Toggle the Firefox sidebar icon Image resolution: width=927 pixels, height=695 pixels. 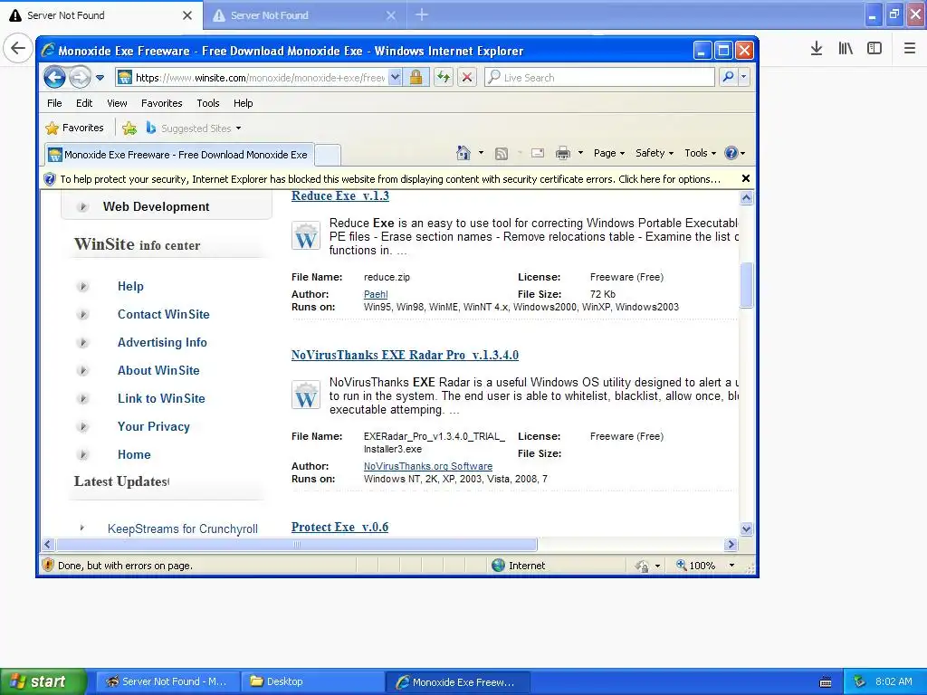[x=874, y=49]
